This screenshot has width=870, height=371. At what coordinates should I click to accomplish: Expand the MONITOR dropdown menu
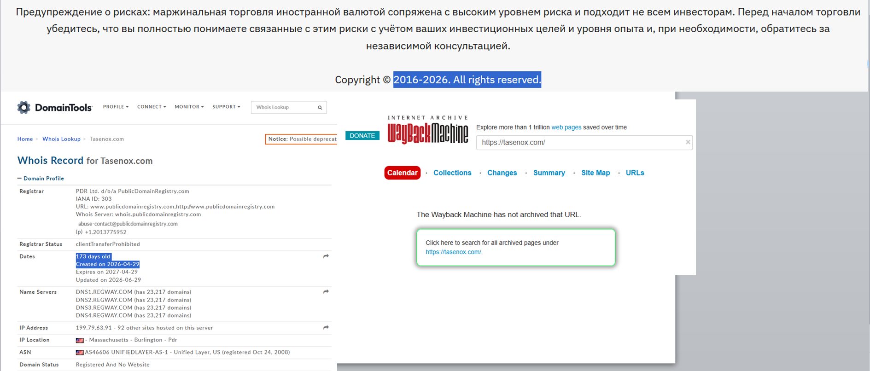(x=189, y=107)
